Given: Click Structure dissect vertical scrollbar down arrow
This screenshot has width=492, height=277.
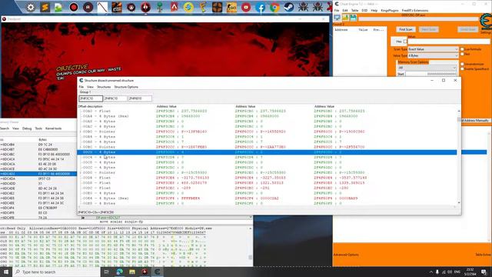Looking at the screenshot, I should pos(459,203).
